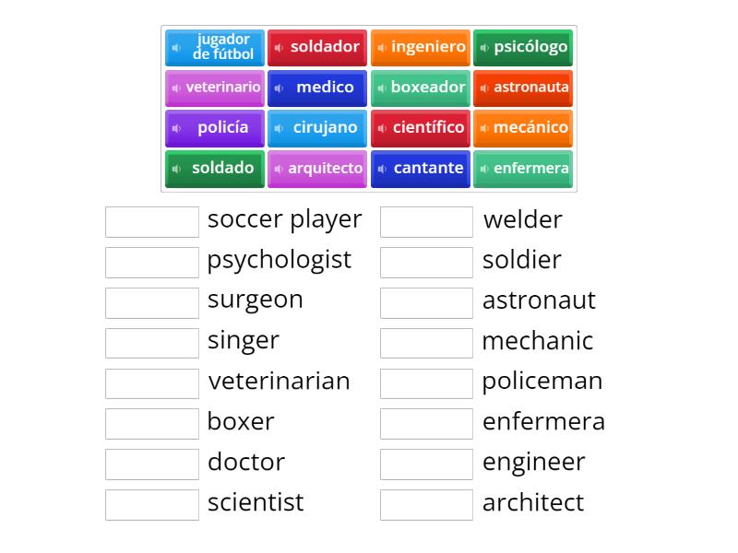Viewport: 738px width, 553px height.
Task: Select the empty box for "engineer"
Action: pyautogui.click(x=426, y=464)
